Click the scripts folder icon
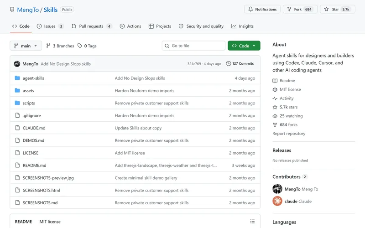 [x=17, y=103]
